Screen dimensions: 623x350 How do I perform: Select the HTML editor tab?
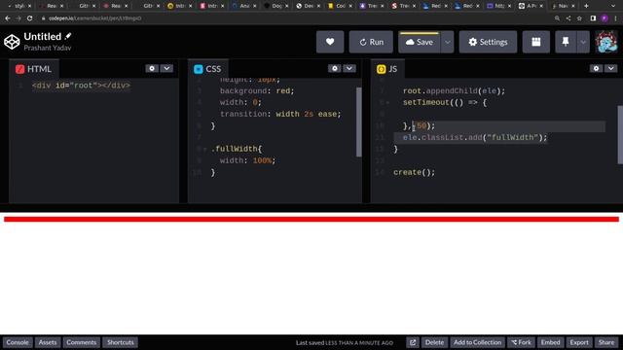(x=34, y=69)
